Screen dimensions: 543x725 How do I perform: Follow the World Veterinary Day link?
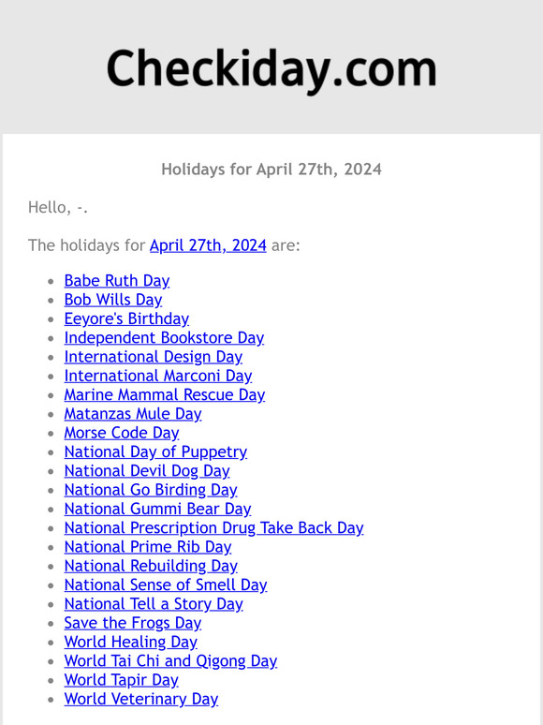[141, 699]
